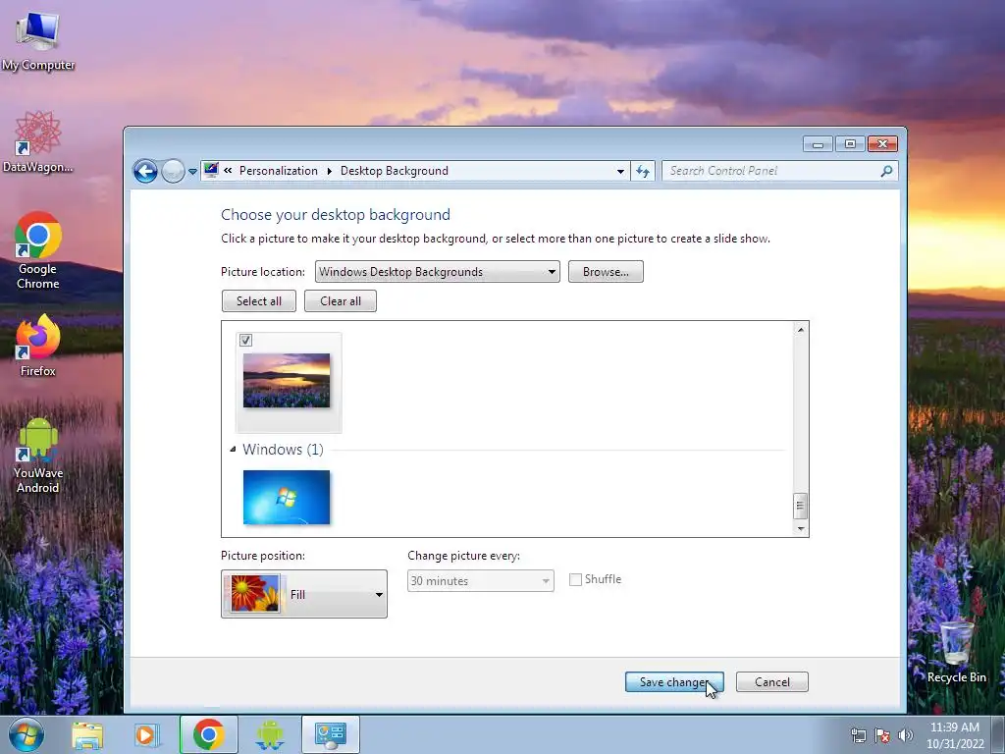Click the network tray icon
The width and height of the screenshot is (1005, 754).
pyautogui.click(x=858, y=735)
